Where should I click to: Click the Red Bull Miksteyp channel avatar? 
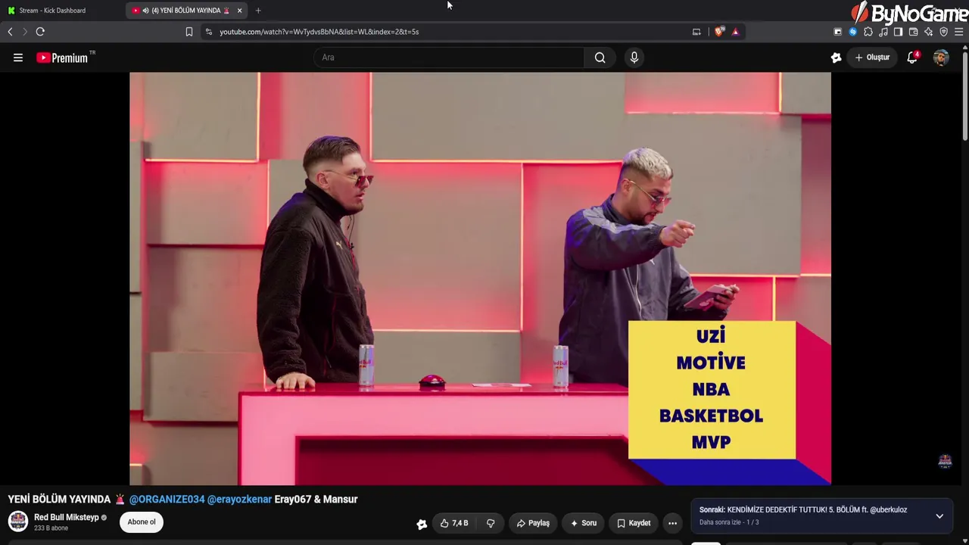pyautogui.click(x=18, y=522)
